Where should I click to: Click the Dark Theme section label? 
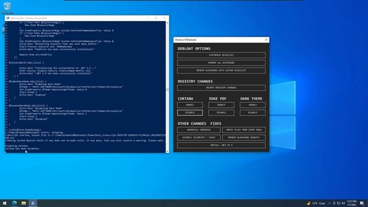[x=251, y=98]
